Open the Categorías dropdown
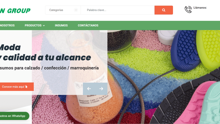The height and width of the screenshot is (124, 220). tap(63, 10)
